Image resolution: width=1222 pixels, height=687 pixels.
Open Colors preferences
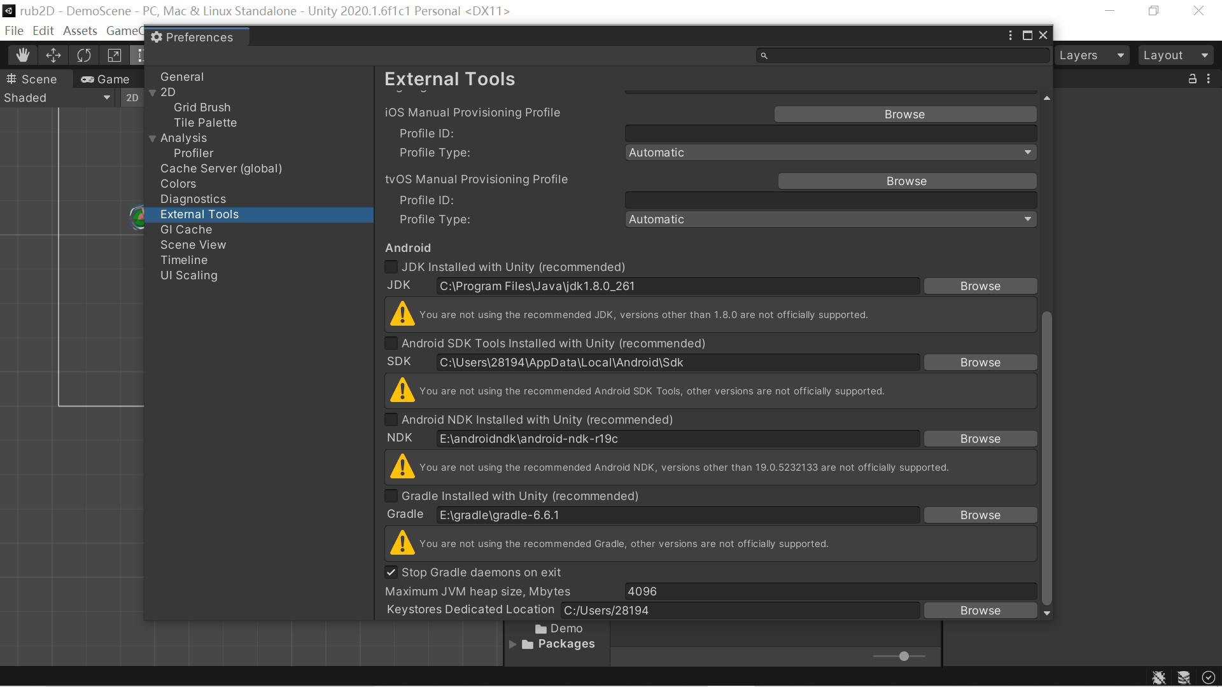(x=178, y=184)
